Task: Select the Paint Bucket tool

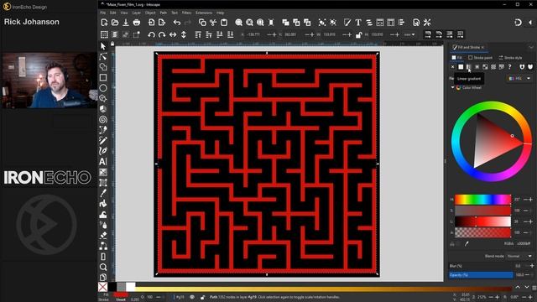Action: click(x=103, y=204)
